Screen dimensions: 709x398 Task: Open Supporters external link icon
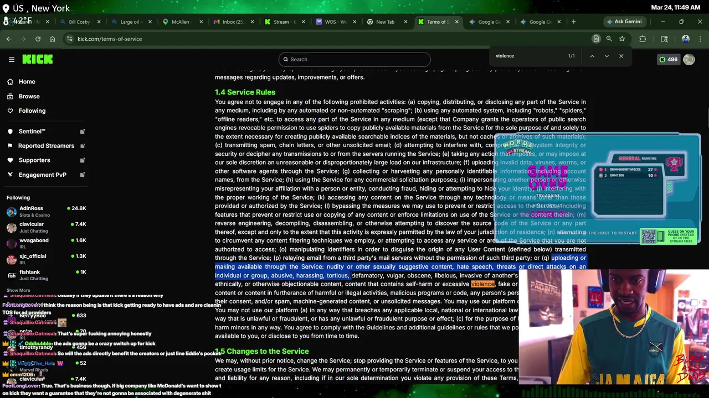click(x=83, y=160)
